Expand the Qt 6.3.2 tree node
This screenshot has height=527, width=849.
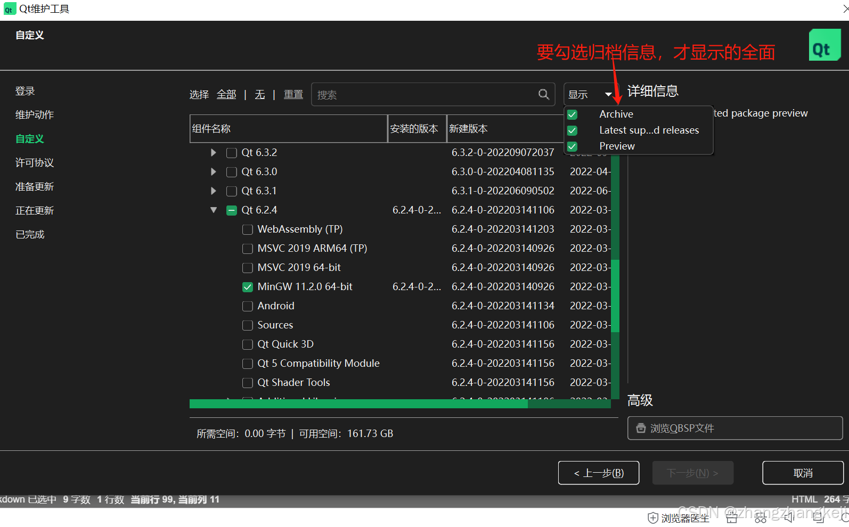[214, 153]
